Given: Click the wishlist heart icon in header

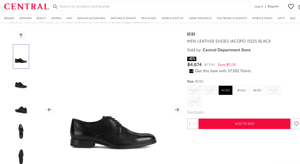Looking at the screenshot, I should (x=291, y=7).
